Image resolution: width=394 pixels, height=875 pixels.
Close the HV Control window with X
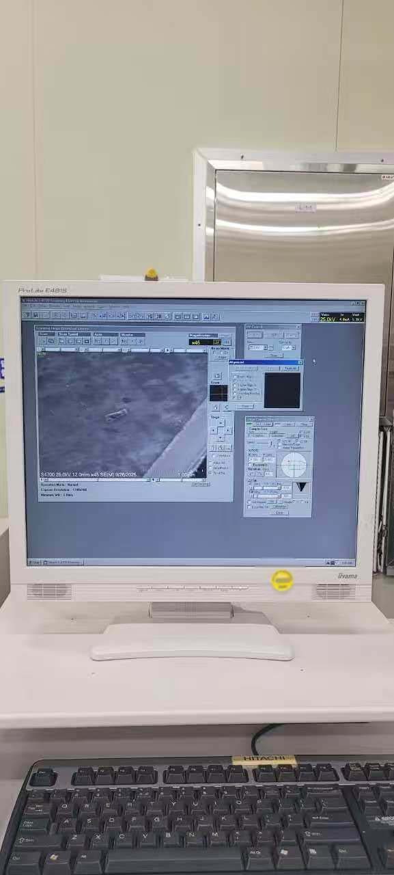[x=298, y=327]
